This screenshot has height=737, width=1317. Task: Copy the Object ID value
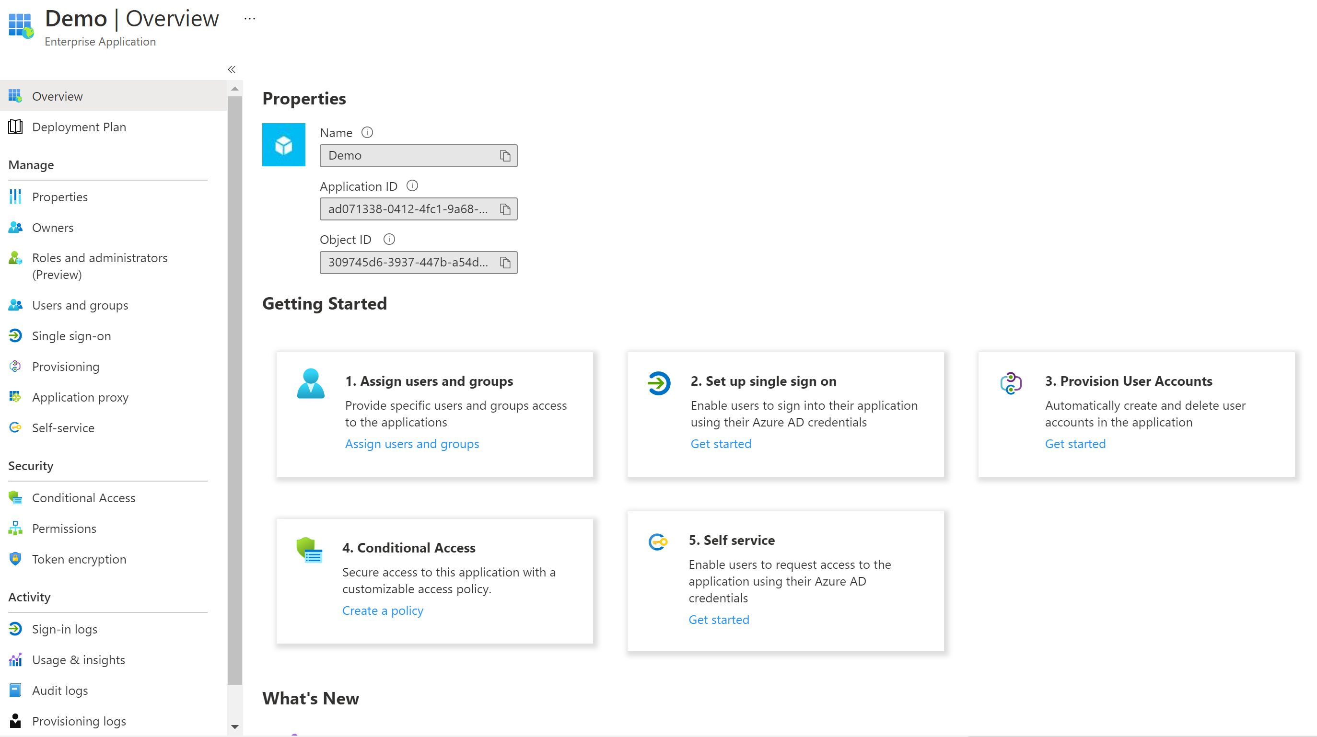click(x=505, y=263)
